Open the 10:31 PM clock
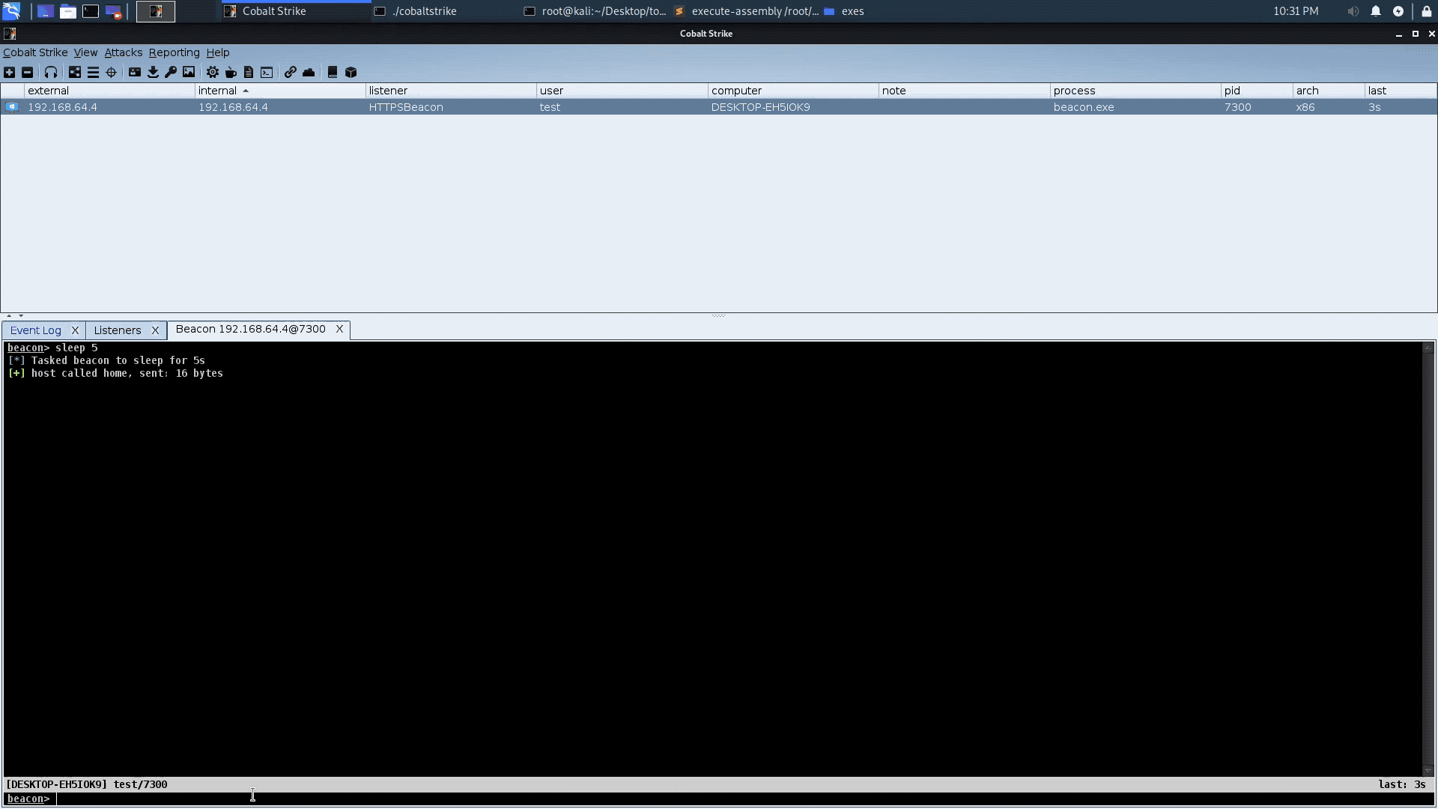 (1296, 11)
